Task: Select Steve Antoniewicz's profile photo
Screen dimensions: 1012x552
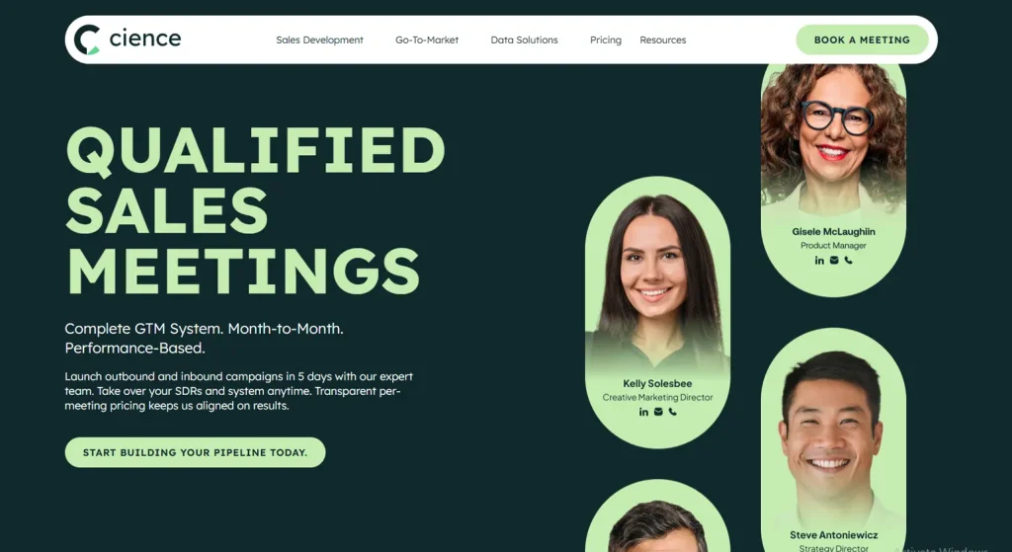Action: click(833, 438)
